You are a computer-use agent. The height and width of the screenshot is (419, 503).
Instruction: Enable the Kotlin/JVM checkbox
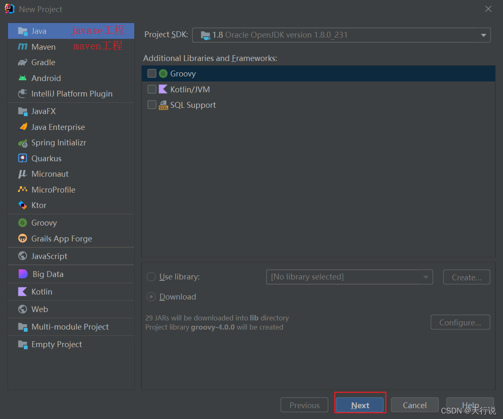click(x=152, y=89)
